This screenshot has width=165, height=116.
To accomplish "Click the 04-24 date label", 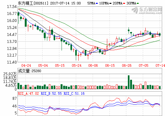I will tap(26, 65).
